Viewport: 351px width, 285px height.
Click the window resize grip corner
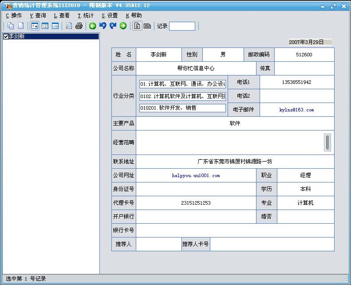click(346, 279)
